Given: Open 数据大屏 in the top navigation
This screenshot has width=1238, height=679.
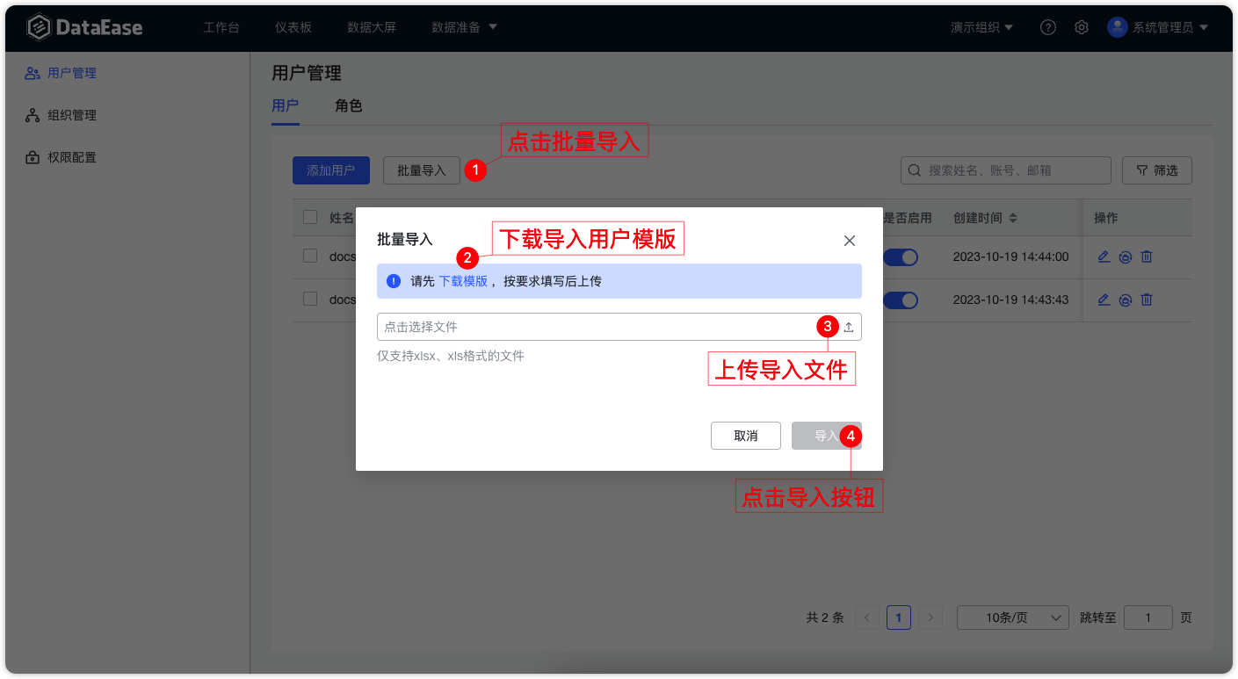Looking at the screenshot, I should (372, 27).
